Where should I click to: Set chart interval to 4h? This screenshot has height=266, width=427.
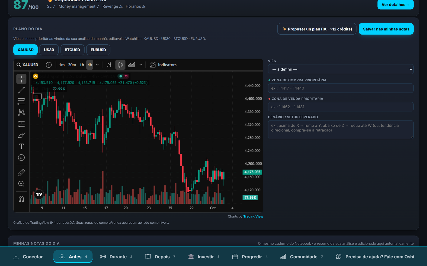pos(90,65)
